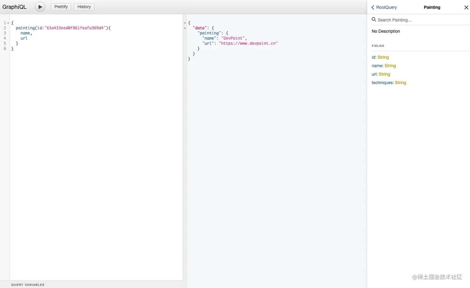
Task: Collapse the top-level result object
Action: pos(185,23)
